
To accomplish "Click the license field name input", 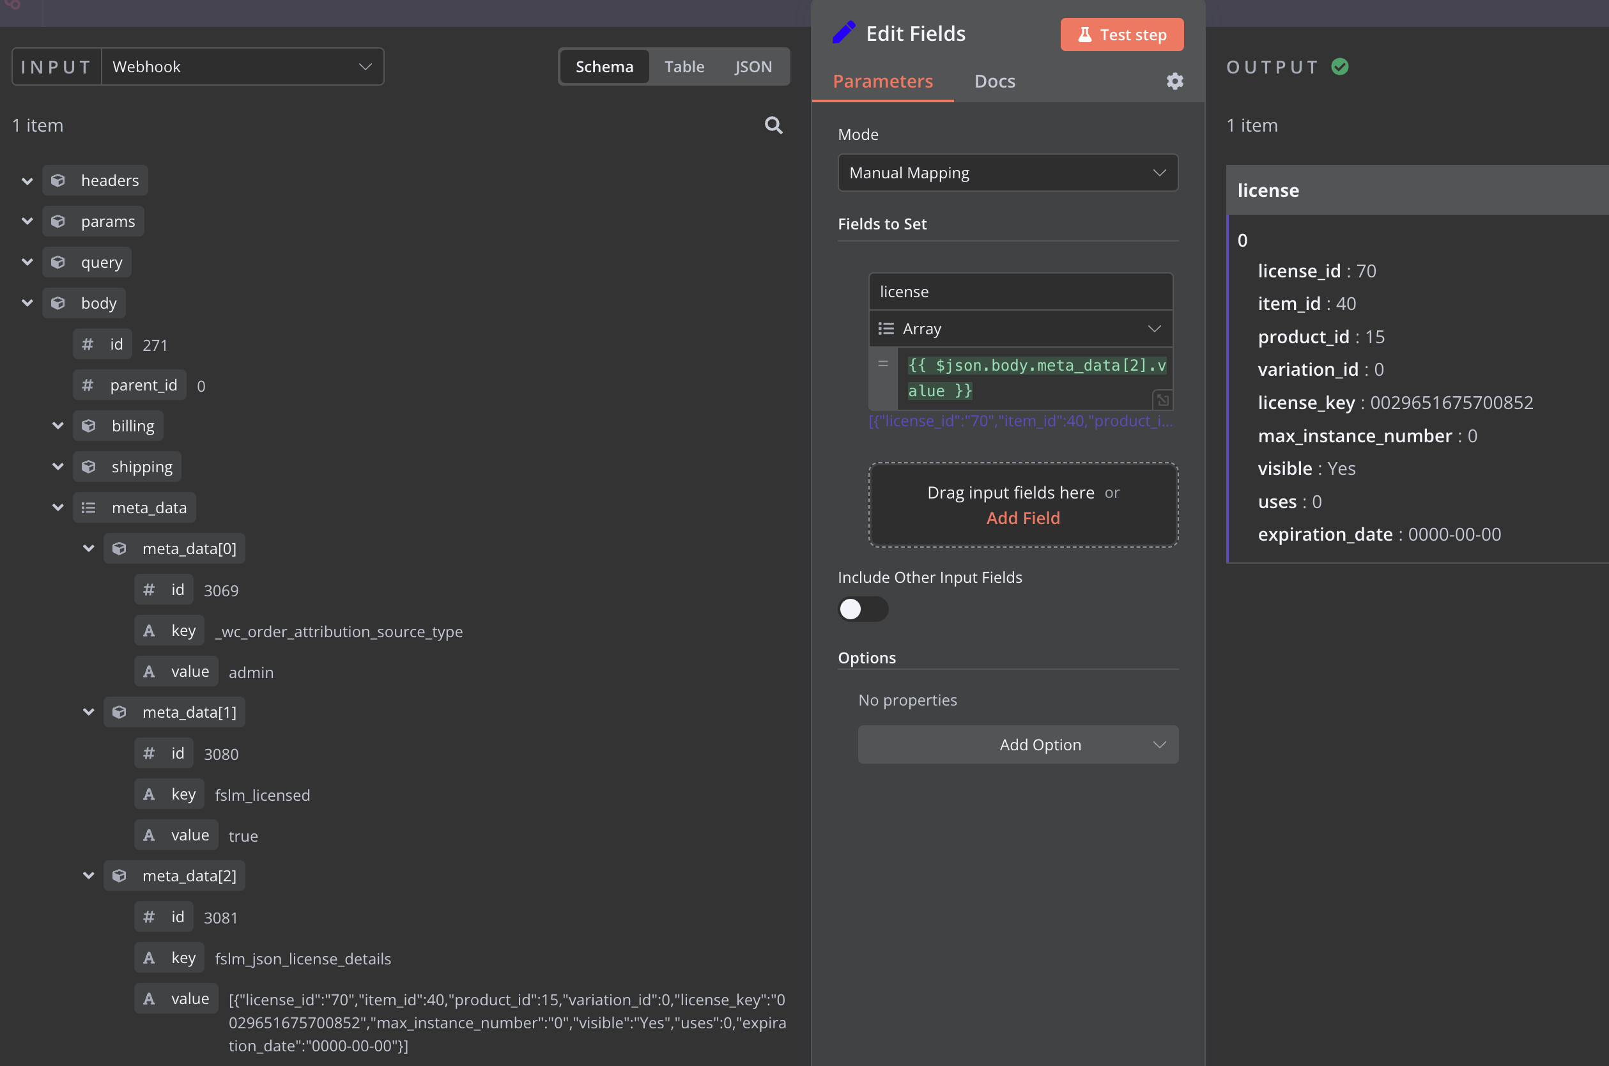I will [x=1020, y=291].
